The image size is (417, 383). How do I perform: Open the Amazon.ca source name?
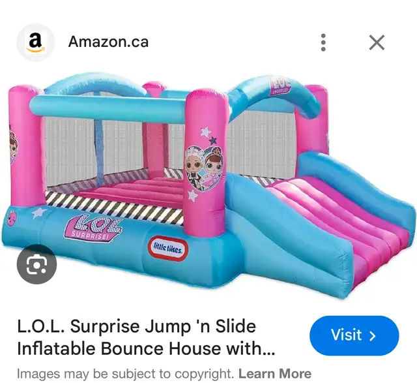(x=108, y=42)
